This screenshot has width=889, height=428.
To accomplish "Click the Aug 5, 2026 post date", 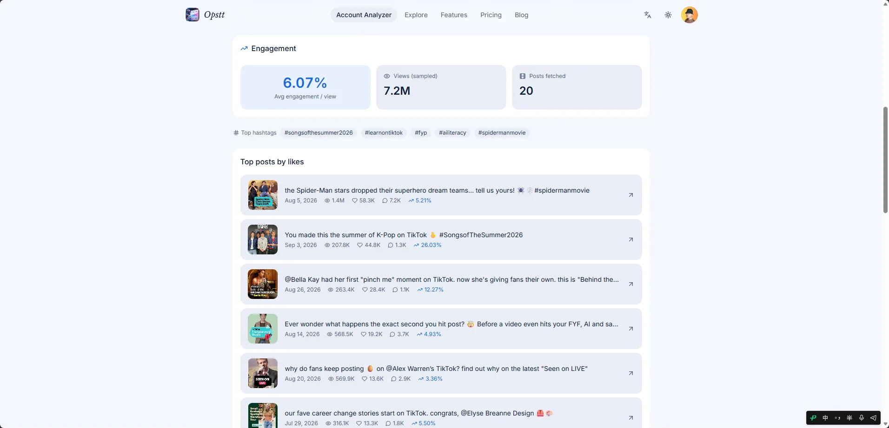I will 301,201.
